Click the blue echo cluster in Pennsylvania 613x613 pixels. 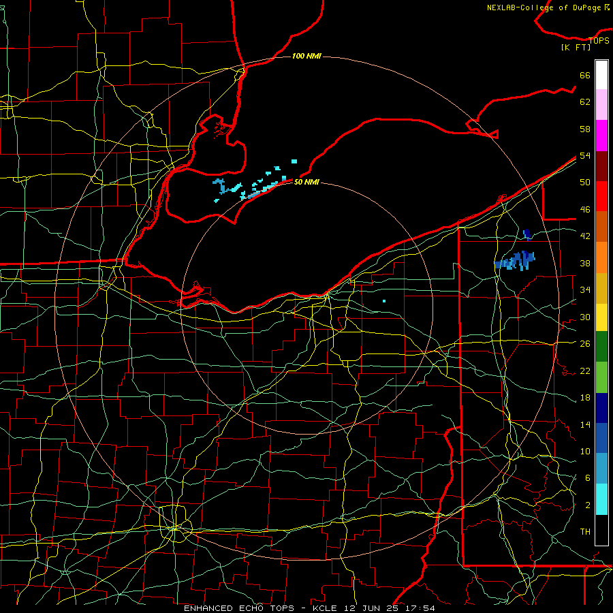[x=515, y=261]
